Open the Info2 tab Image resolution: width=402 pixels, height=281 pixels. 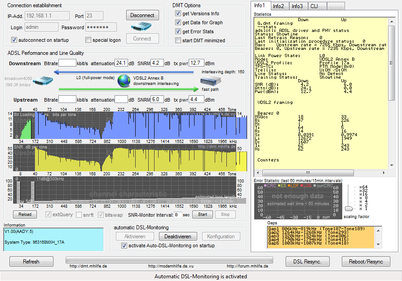tap(280, 6)
